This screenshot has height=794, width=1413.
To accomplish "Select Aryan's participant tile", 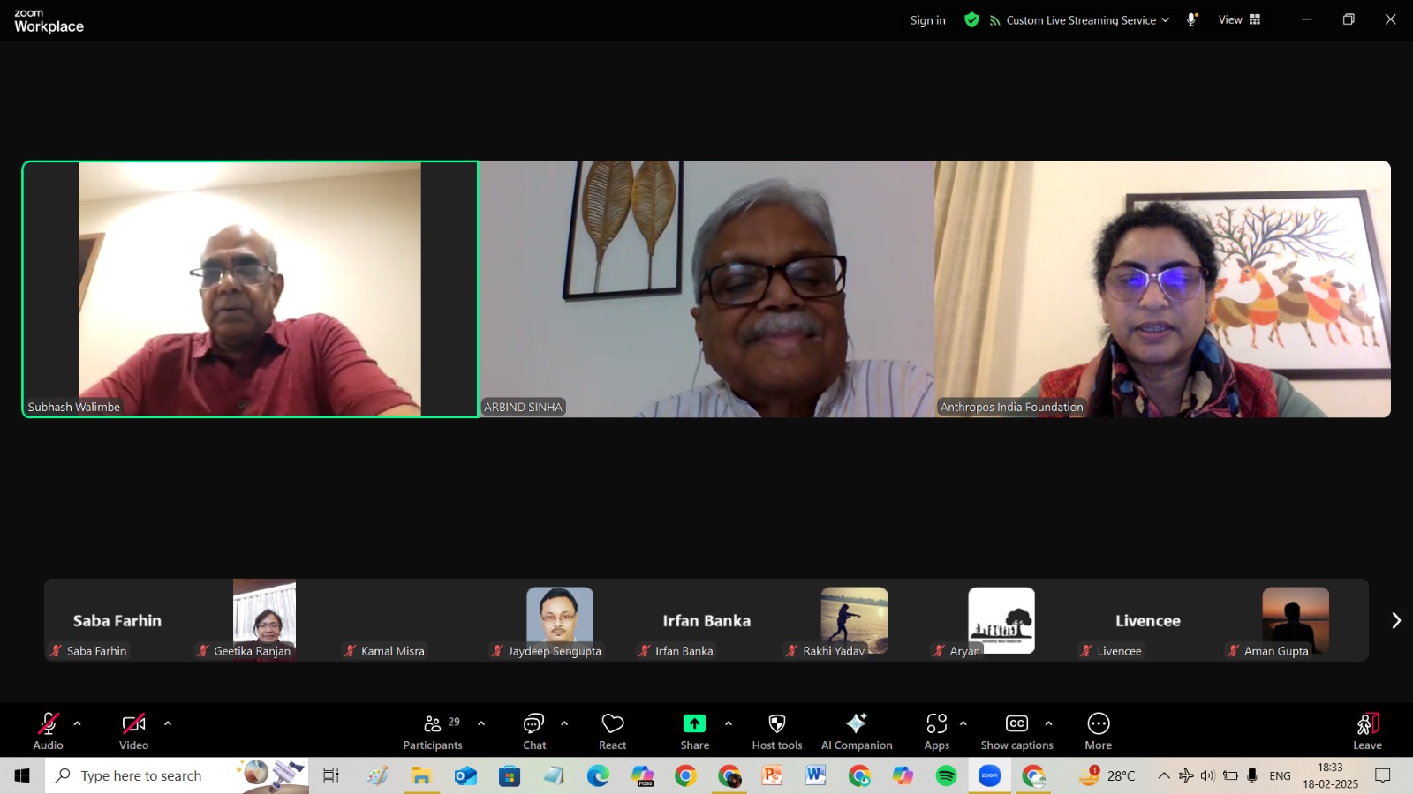I will pos(1001,620).
